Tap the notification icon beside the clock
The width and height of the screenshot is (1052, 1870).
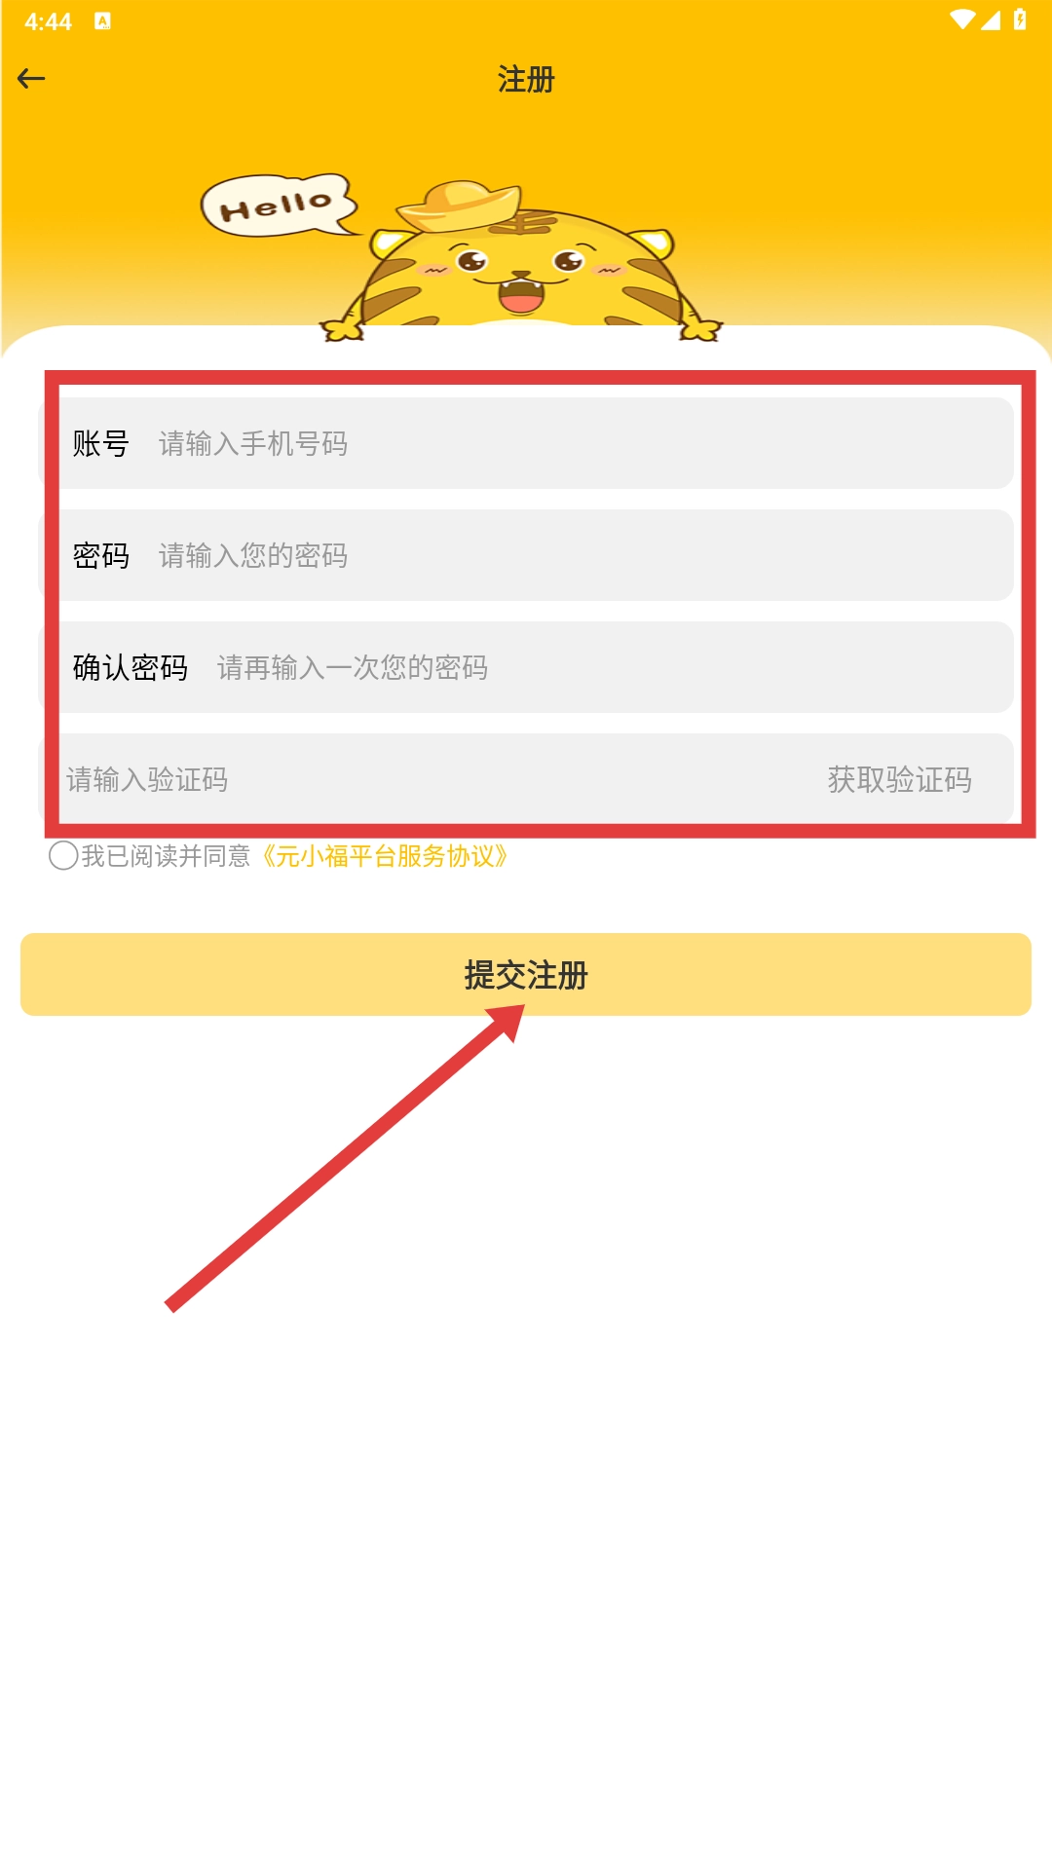click(x=102, y=21)
